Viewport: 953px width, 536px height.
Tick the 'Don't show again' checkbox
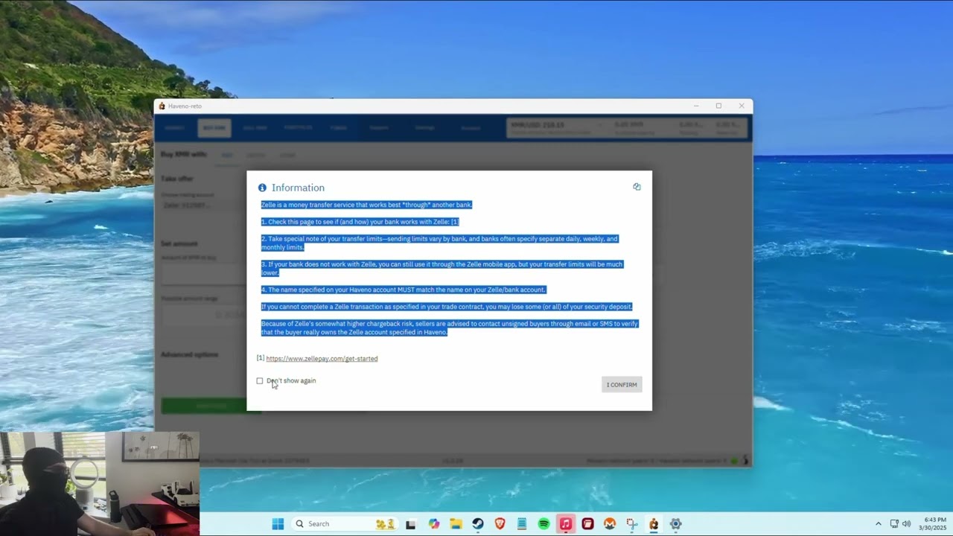coord(260,381)
